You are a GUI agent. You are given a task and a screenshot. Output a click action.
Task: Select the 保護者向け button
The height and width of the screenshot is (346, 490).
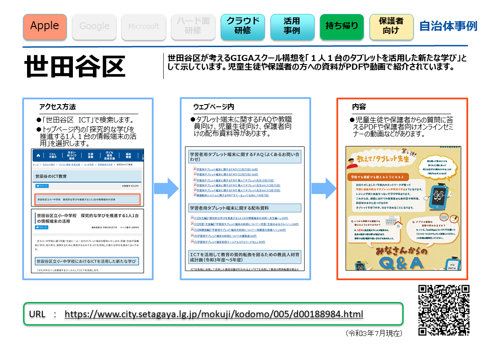tap(391, 27)
